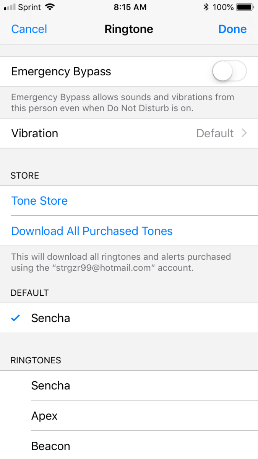Select the Apex ringtone
Viewport: 258px width, 459px height.
pos(129,416)
